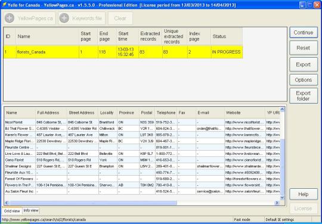Sort results by Province header
322x224 pixels.
[x=128, y=113]
